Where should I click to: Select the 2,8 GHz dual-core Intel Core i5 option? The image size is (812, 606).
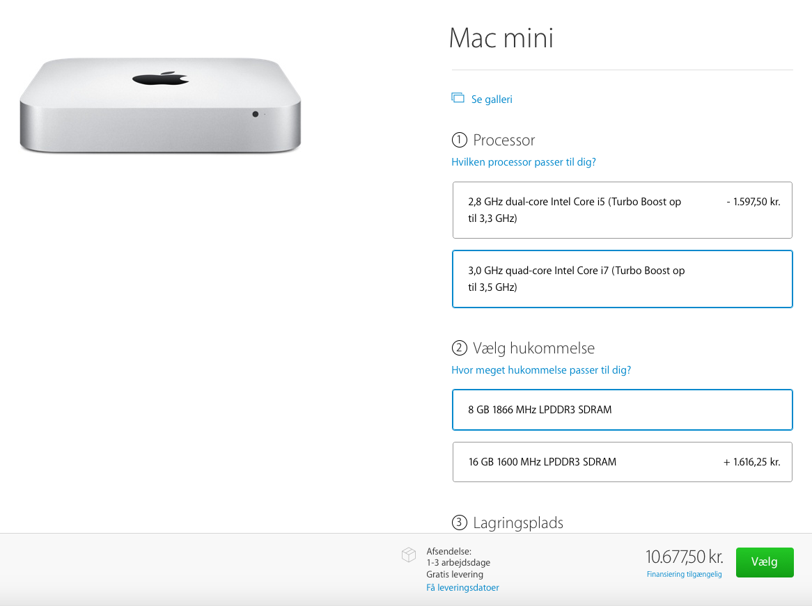tap(623, 210)
